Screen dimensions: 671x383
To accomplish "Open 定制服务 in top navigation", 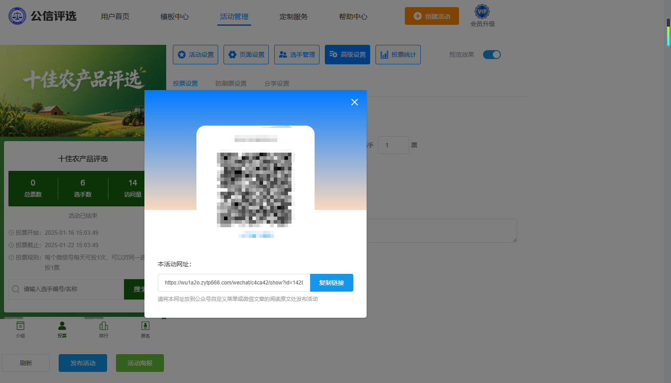I will coord(294,16).
